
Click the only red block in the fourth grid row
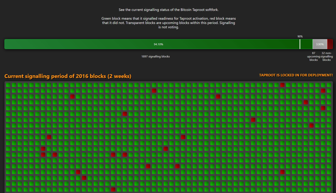[x=306, y=102]
